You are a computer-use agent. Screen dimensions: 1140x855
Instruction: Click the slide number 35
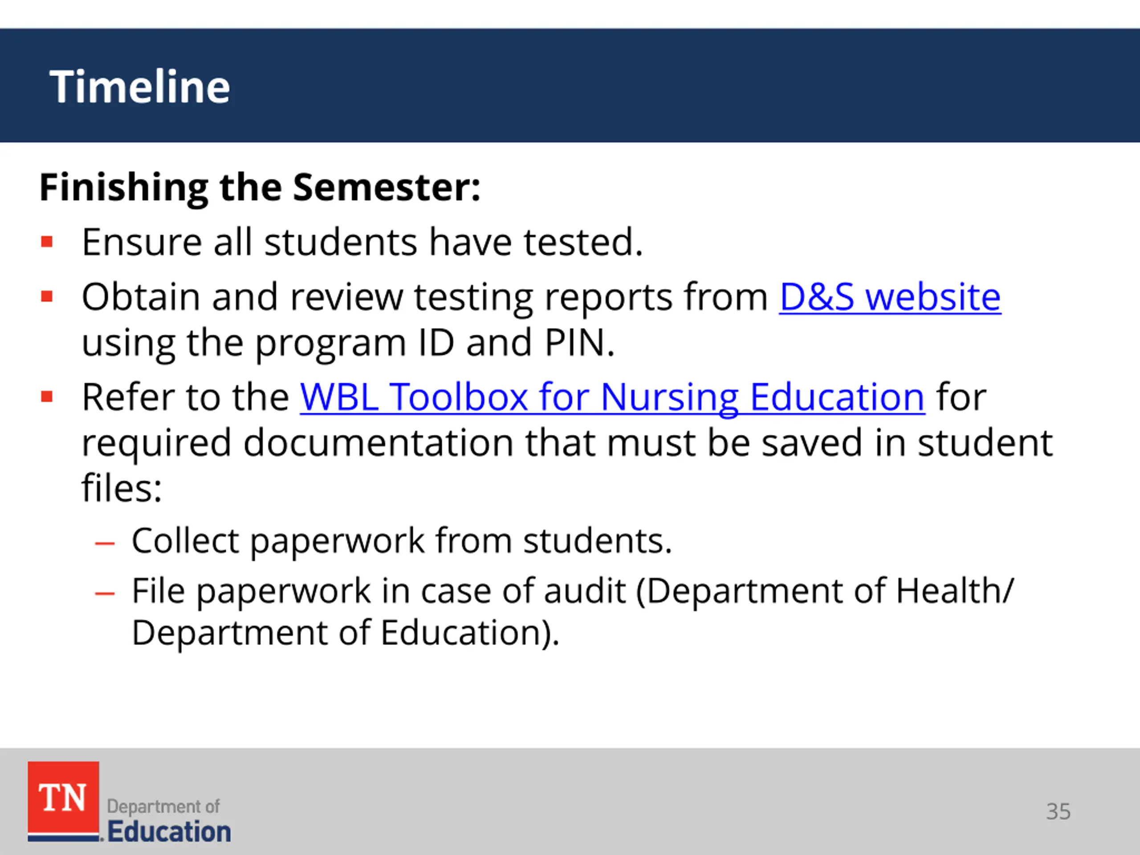click(1058, 812)
